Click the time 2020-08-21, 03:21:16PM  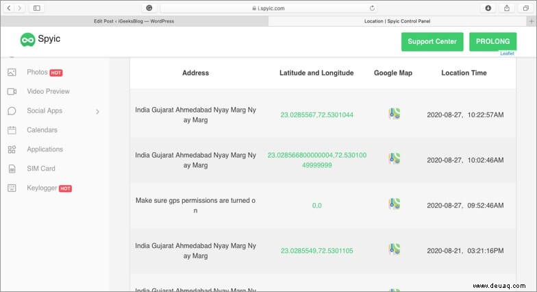tap(465, 251)
